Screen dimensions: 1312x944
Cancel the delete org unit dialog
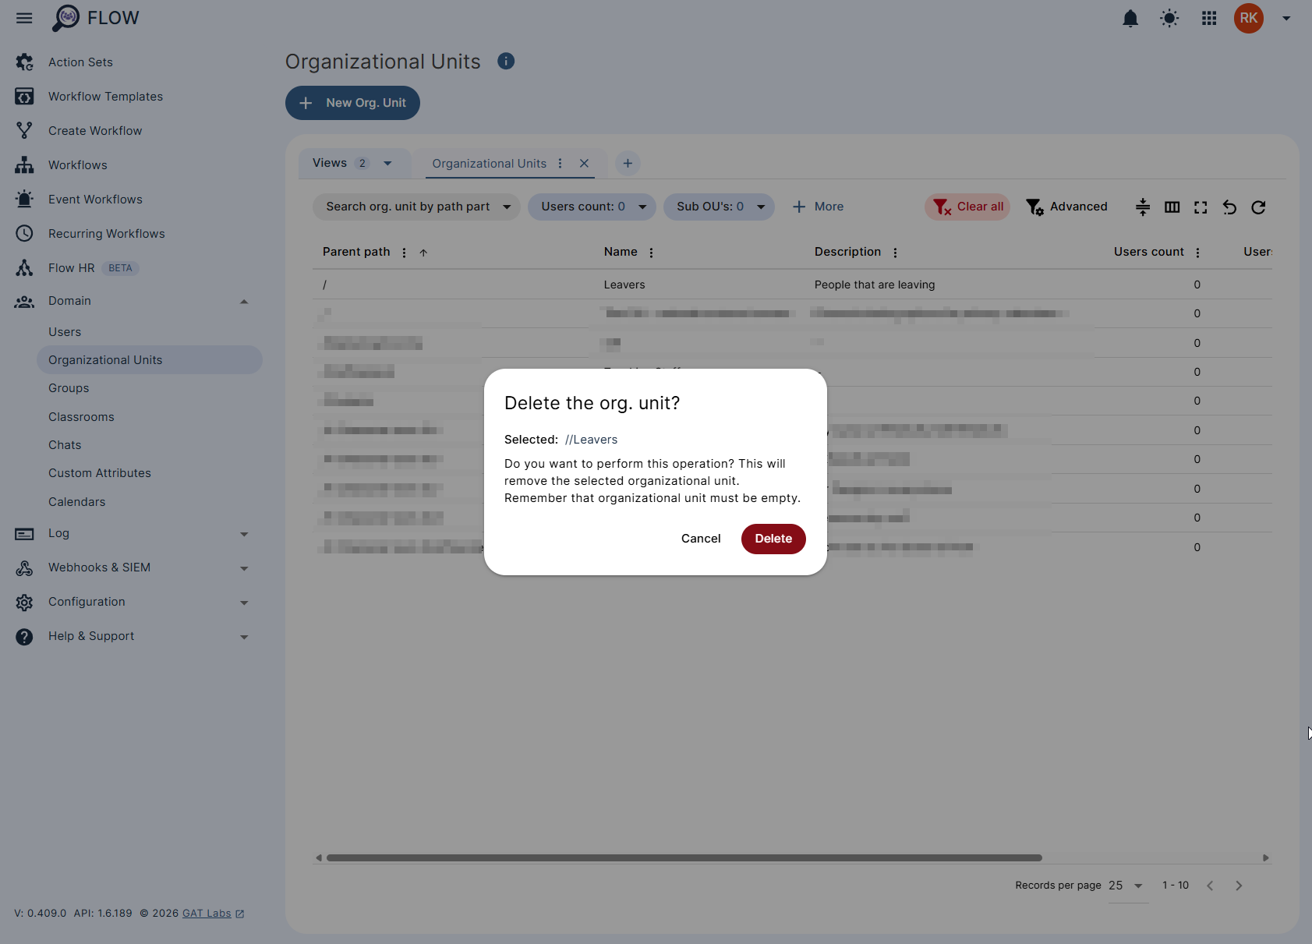click(700, 539)
